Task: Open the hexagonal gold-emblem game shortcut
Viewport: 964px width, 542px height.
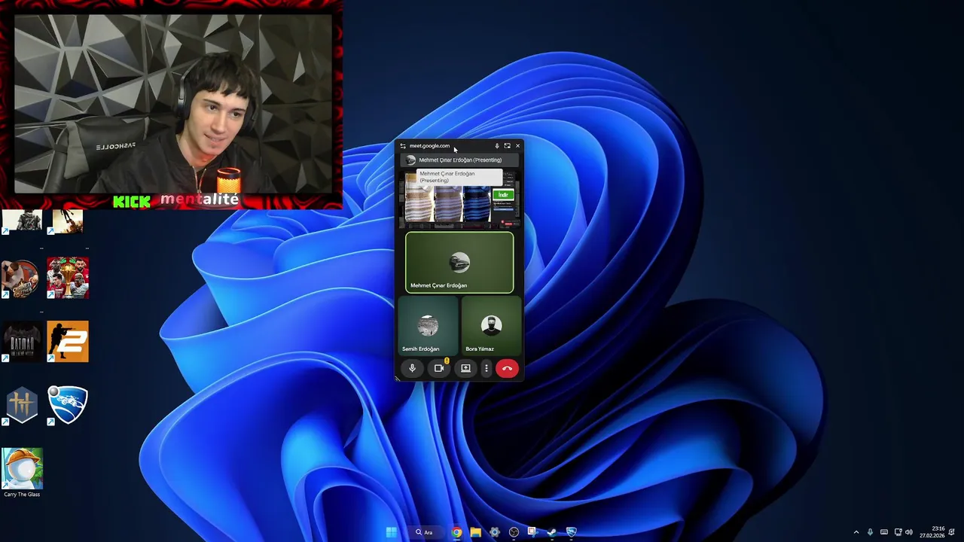Action: pyautogui.click(x=22, y=405)
